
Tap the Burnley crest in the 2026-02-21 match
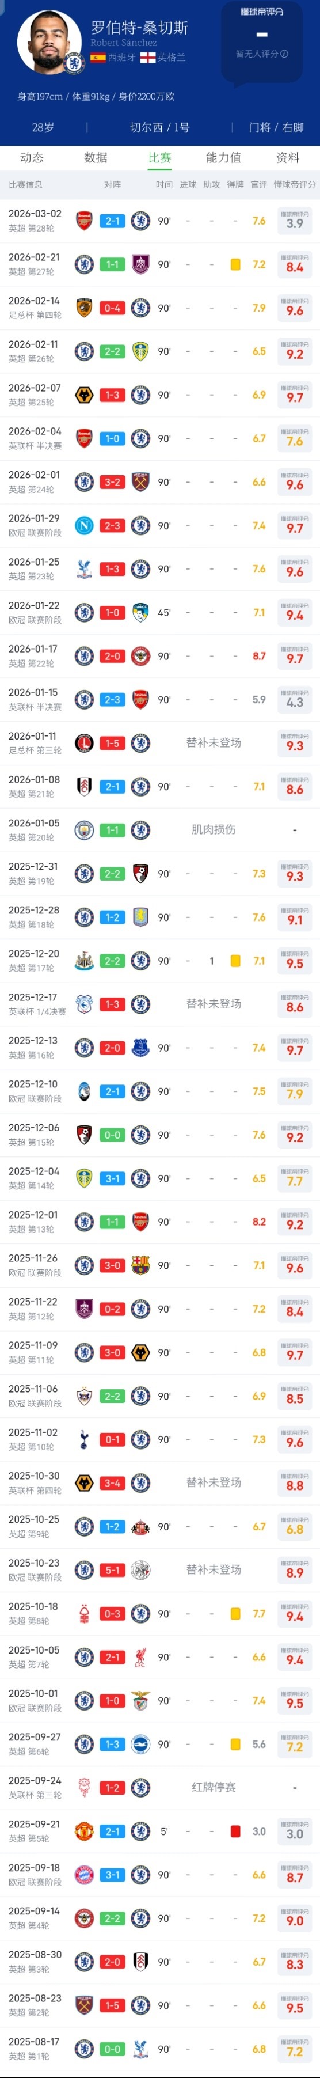[x=140, y=264]
